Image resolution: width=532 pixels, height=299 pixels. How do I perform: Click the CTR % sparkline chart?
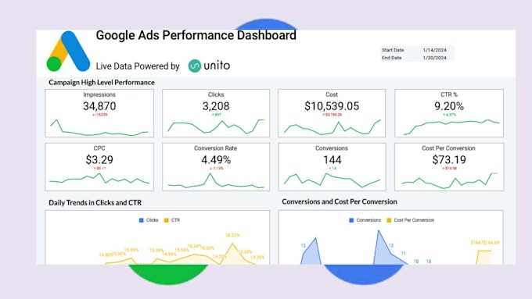pyautogui.click(x=451, y=127)
